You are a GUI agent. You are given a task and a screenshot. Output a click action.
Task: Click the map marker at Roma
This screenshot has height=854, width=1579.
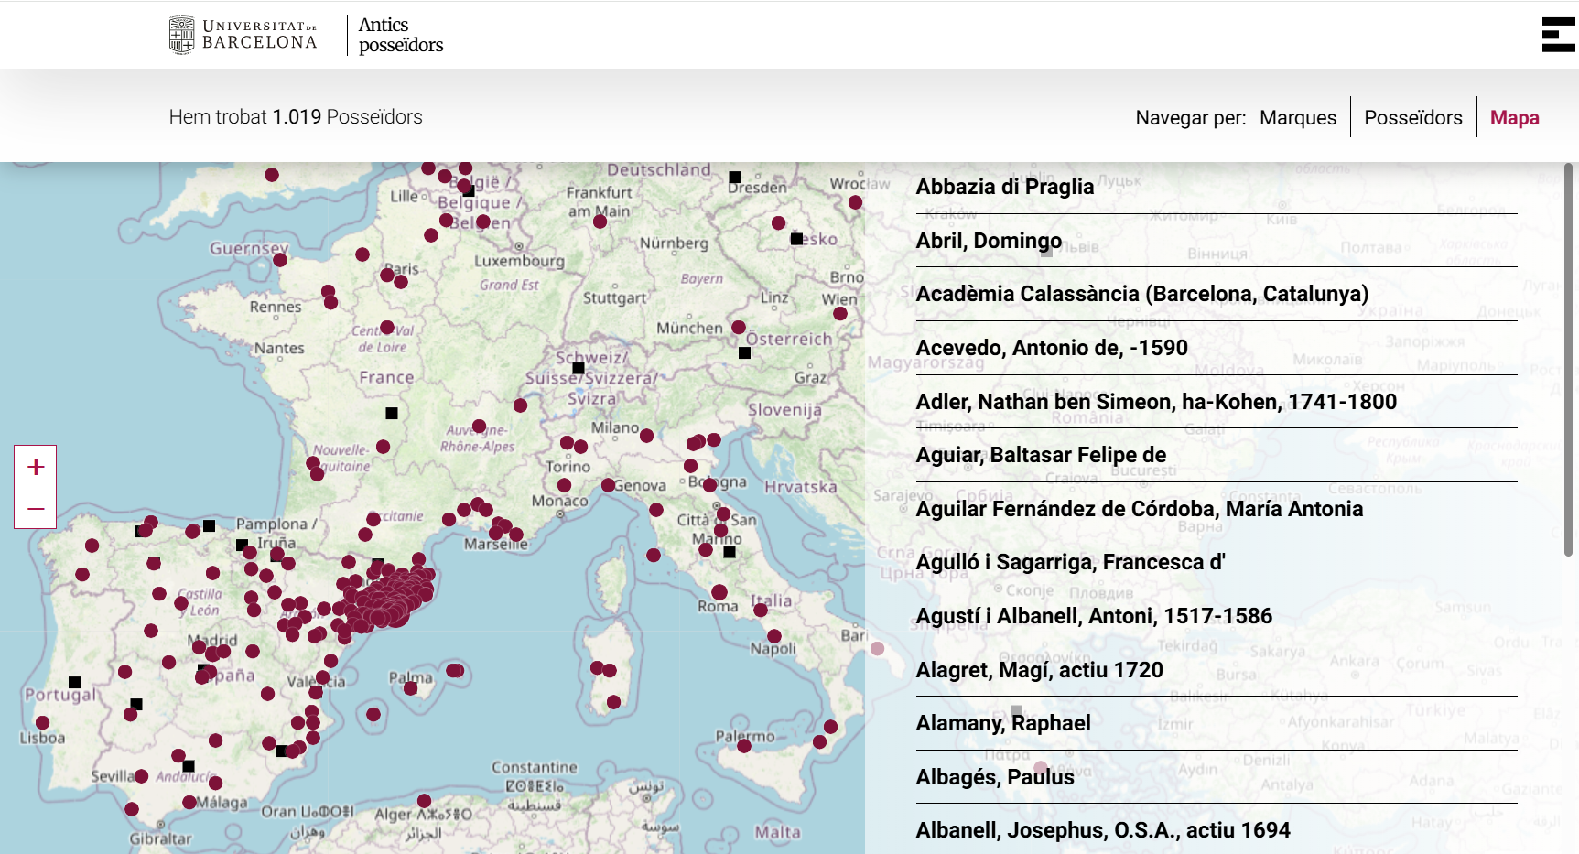pos(719,592)
